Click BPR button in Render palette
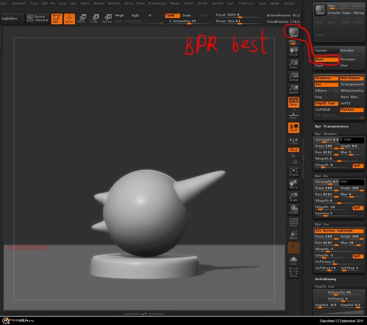Image resolution: width=367 pixels, height=325 pixels. tap(320, 10)
